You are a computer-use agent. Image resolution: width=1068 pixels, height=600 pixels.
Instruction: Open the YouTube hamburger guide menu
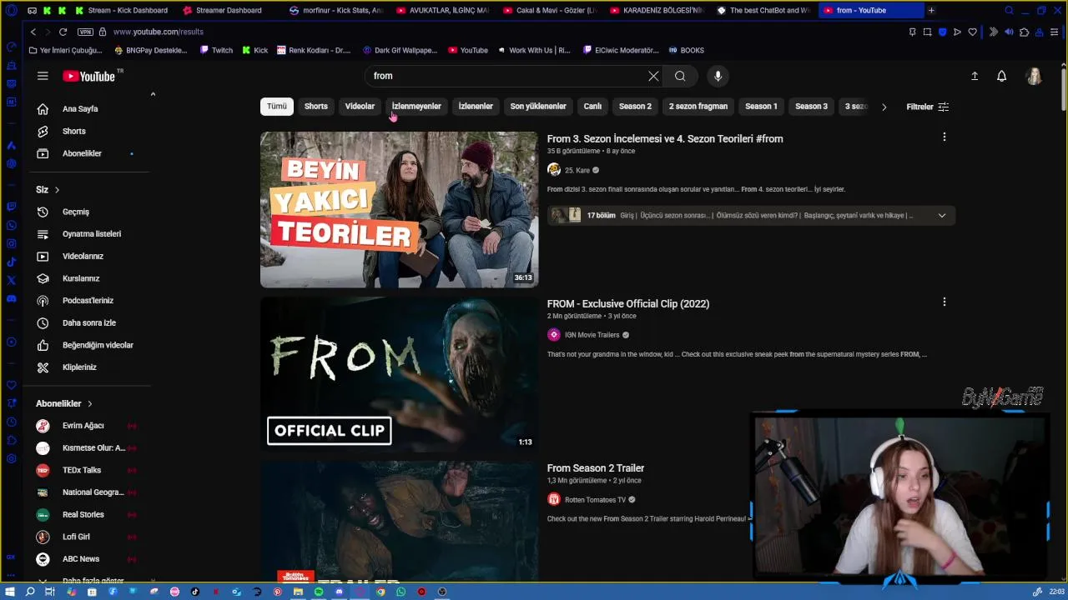[x=43, y=76]
